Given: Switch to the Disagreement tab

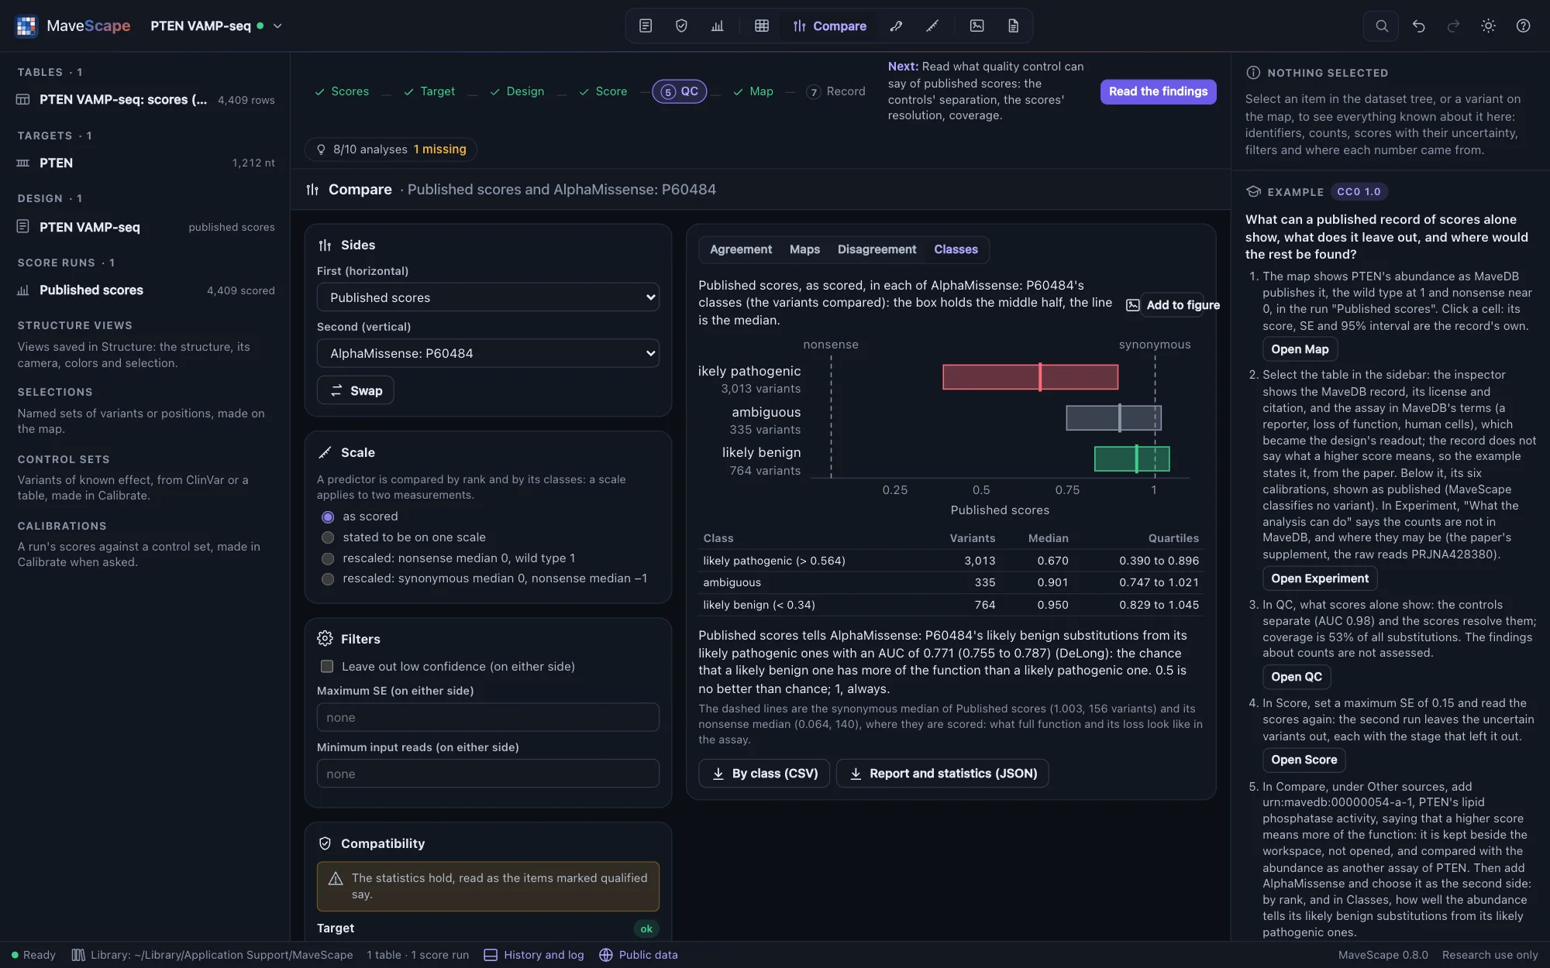Looking at the screenshot, I should point(877,249).
